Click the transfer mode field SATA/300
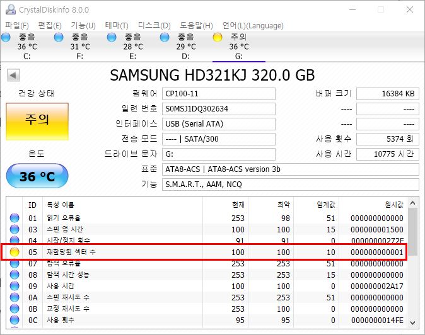The width and height of the screenshot is (425, 335). [219, 139]
